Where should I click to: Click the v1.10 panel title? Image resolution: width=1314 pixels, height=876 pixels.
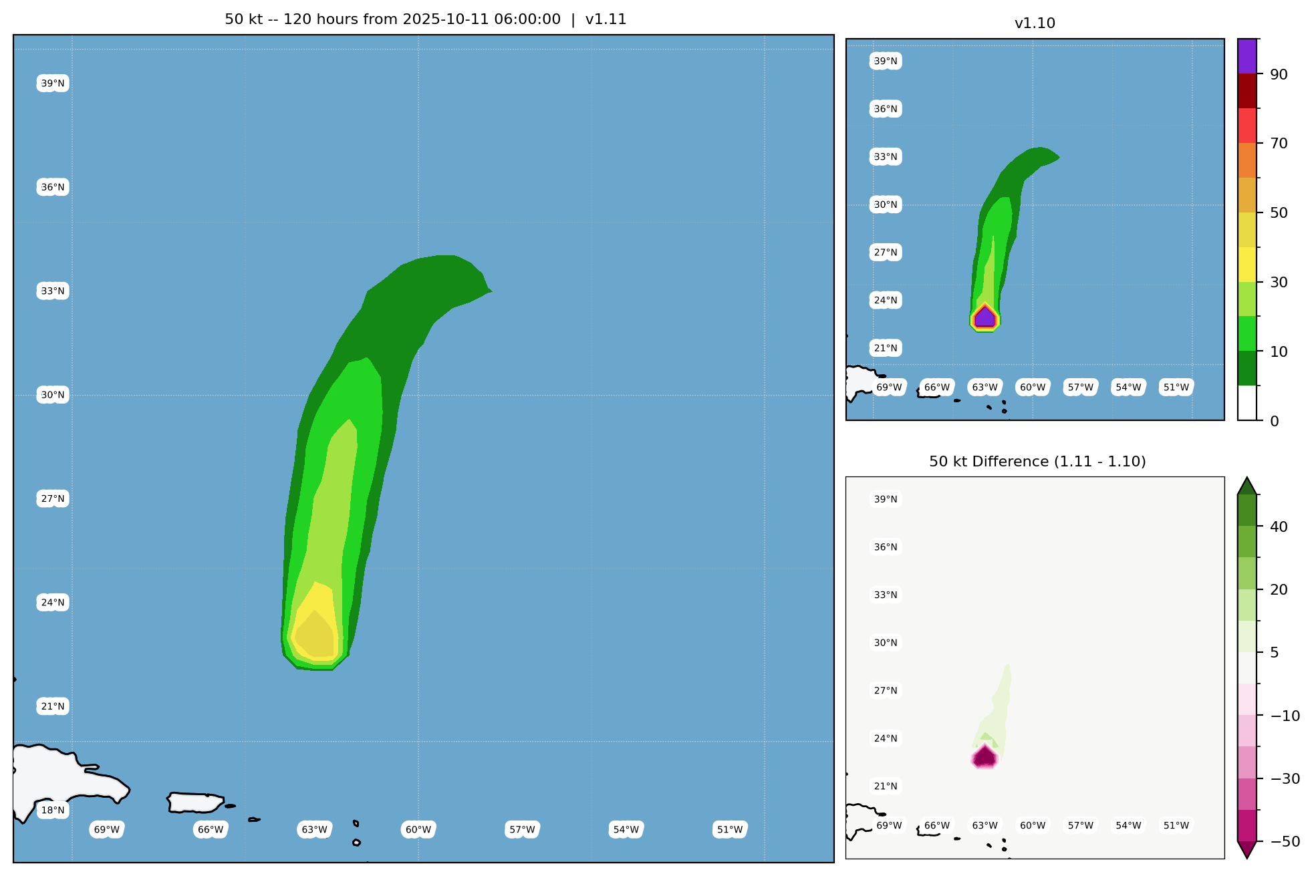pos(1035,23)
